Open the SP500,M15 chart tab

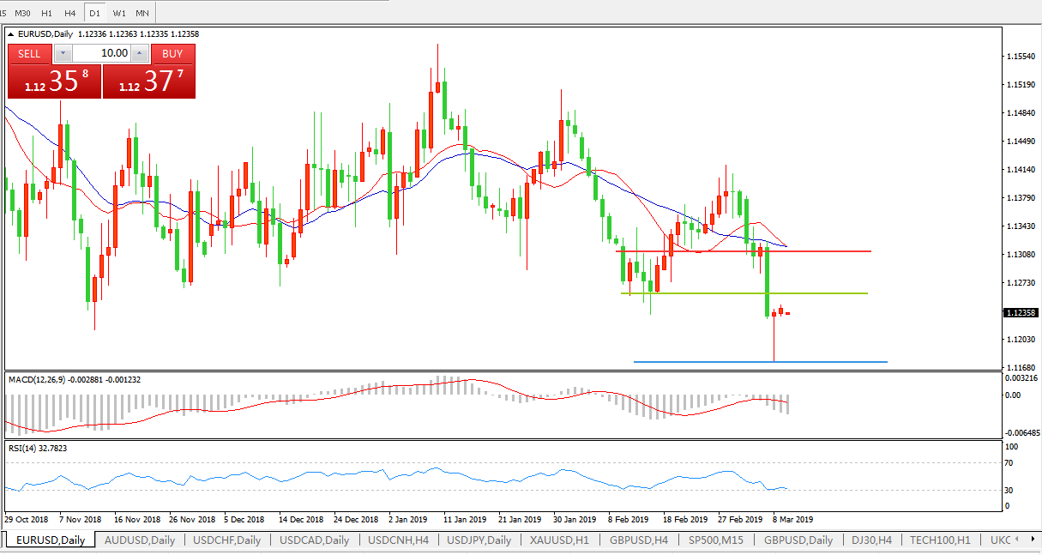pyautogui.click(x=716, y=540)
